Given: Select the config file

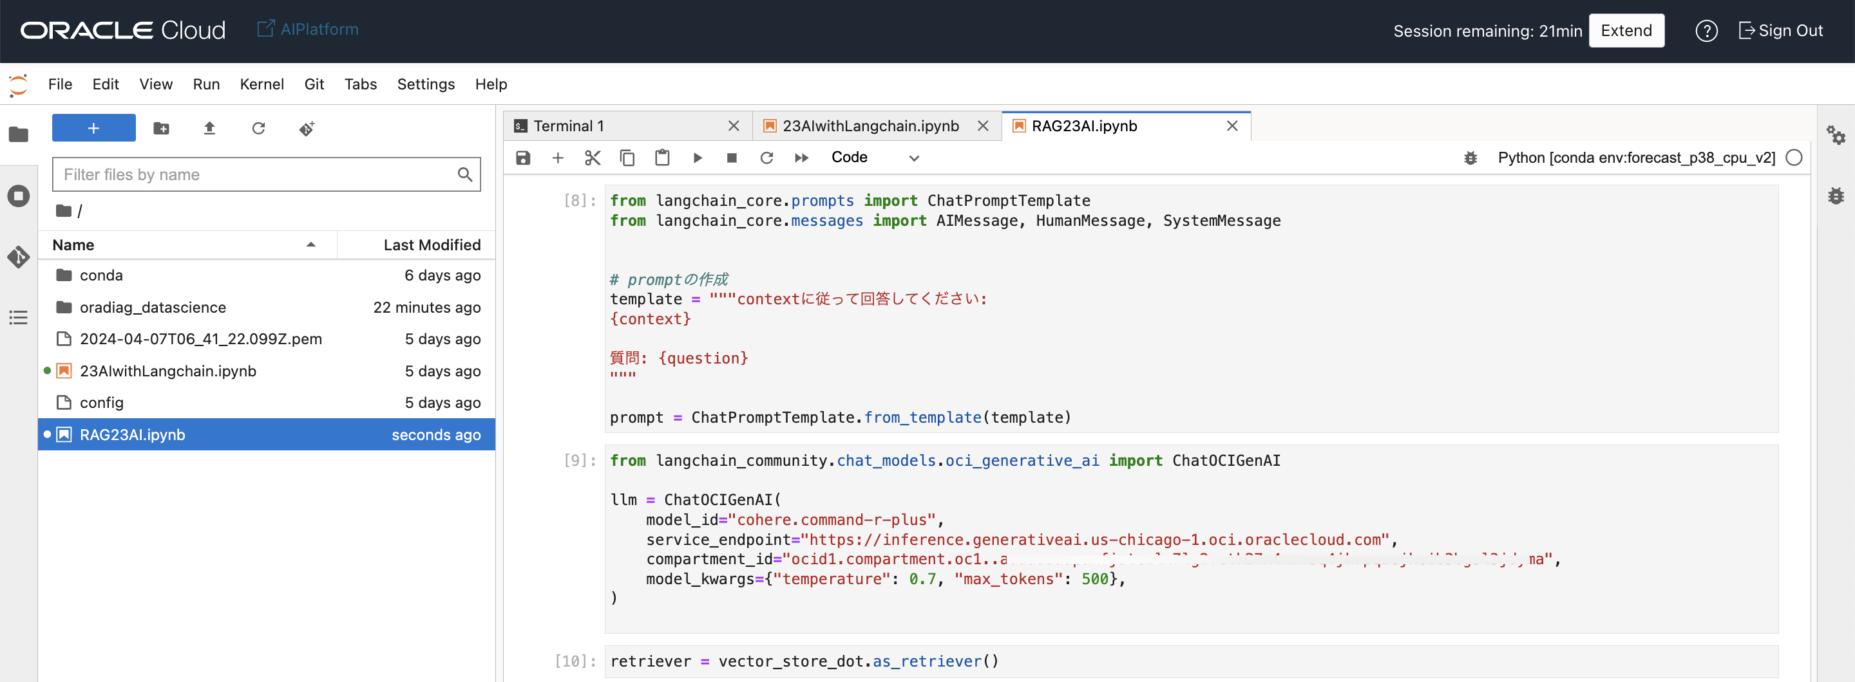Looking at the screenshot, I should (x=267, y=403).
